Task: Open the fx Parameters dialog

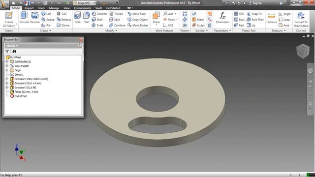Action: point(222,18)
